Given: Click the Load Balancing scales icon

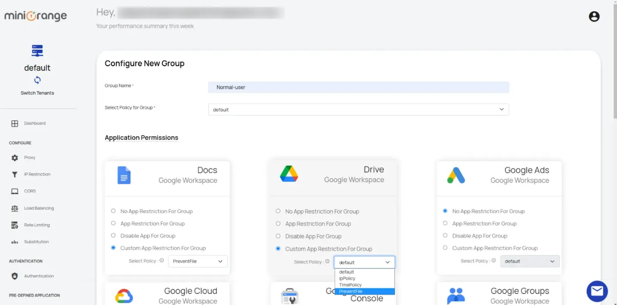Looking at the screenshot, I should tap(15, 208).
